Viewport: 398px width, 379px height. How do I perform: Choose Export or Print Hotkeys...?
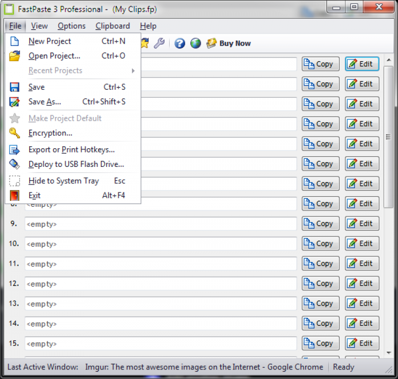(x=73, y=150)
